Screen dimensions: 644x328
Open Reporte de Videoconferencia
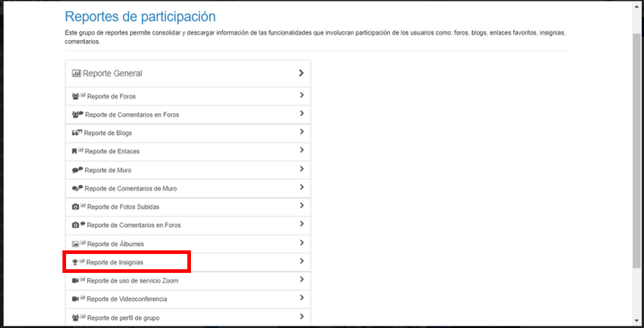point(188,299)
